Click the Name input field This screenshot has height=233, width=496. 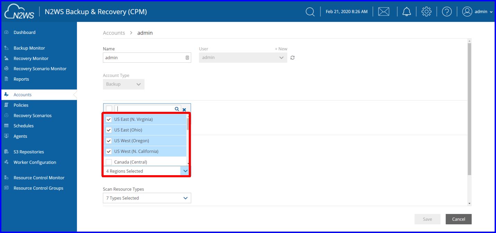click(147, 57)
